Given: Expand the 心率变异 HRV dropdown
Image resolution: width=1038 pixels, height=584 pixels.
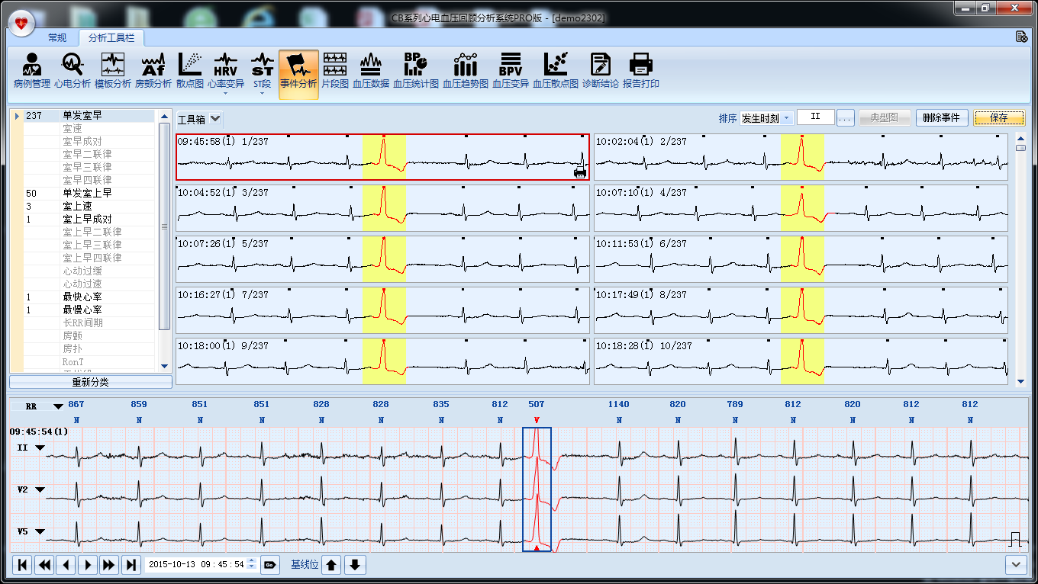Looking at the screenshot, I should pyautogui.click(x=226, y=93).
